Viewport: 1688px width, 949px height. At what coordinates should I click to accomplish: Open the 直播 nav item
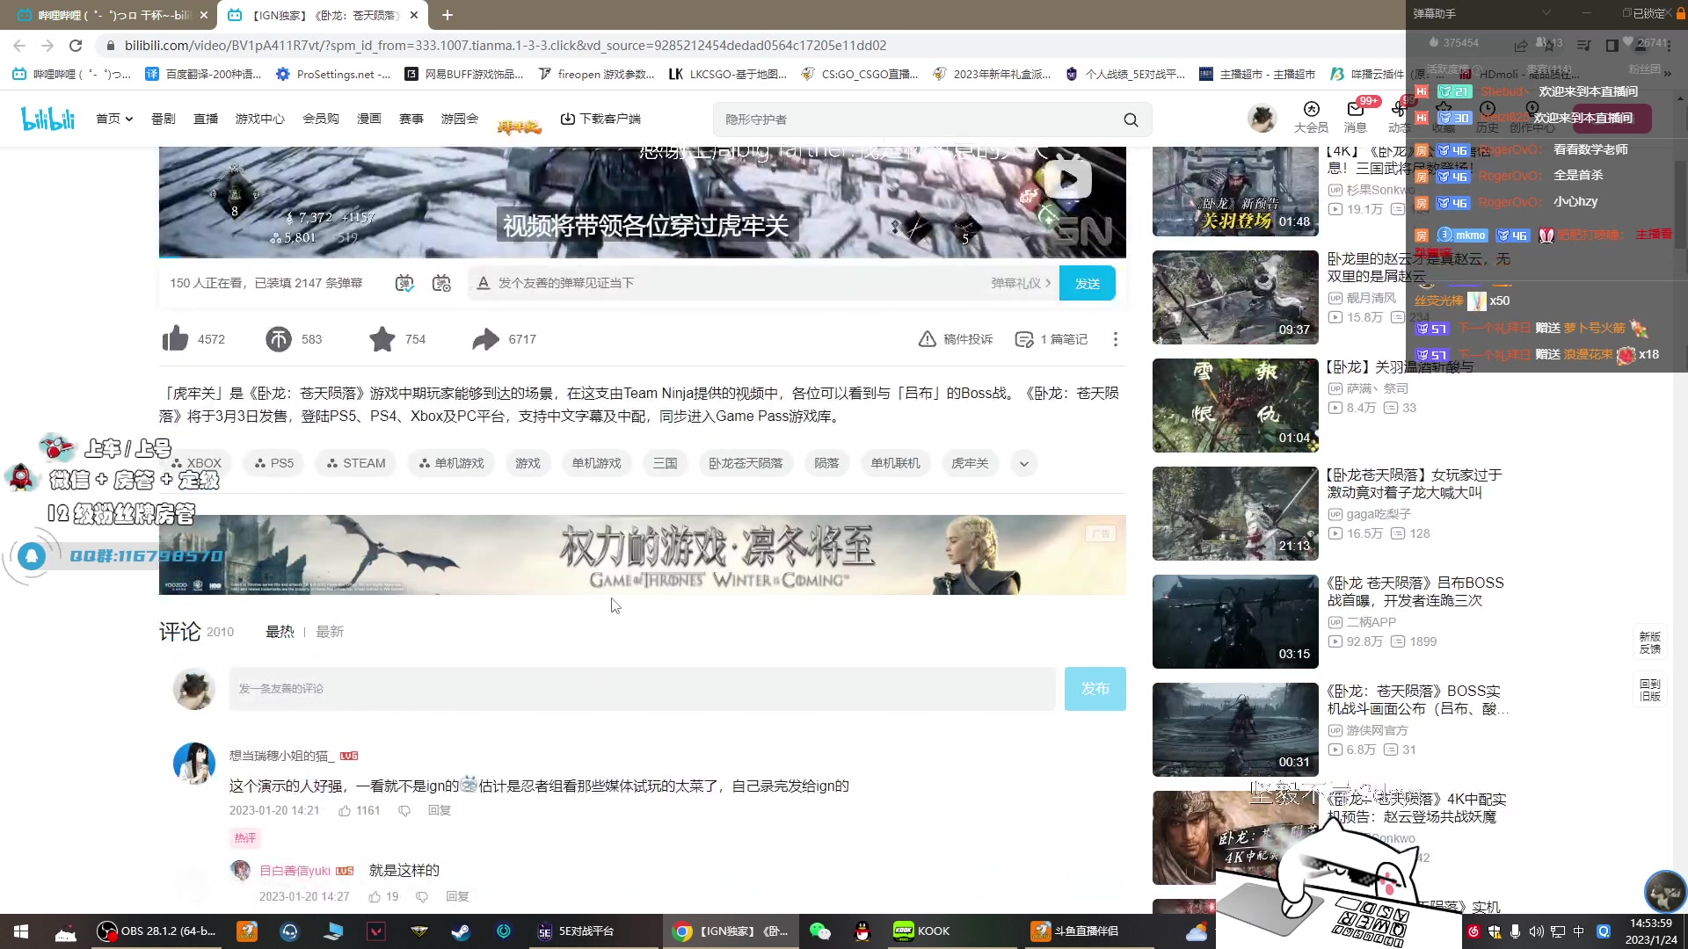point(206,119)
